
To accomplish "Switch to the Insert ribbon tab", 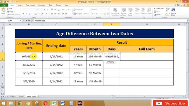I will pos(20,5).
